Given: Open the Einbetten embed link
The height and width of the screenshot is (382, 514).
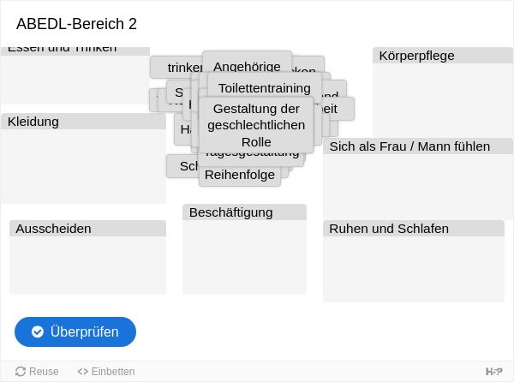Looking at the screenshot, I should coord(106,372).
